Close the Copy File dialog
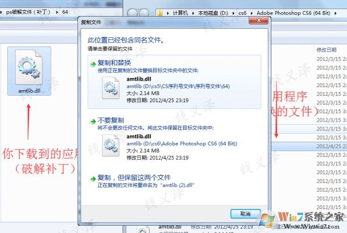The image size is (347, 233). click(259, 20)
